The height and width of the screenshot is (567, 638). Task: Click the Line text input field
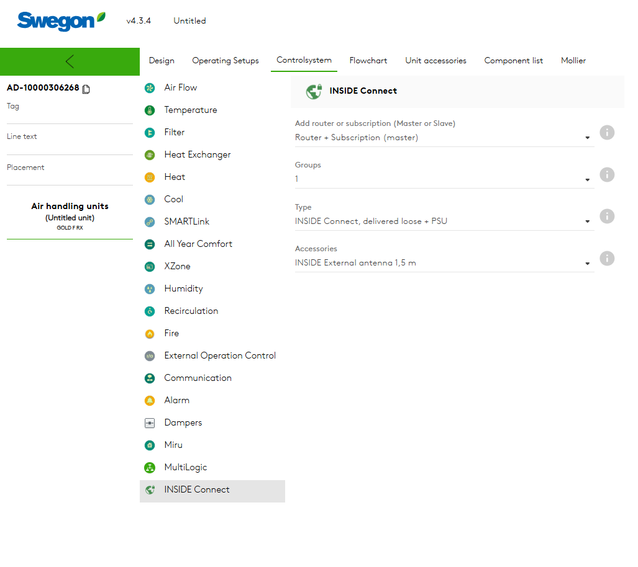[x=70, y=148]
